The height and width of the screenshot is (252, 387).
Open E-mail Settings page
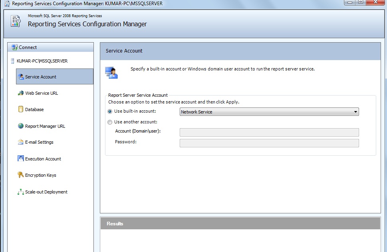click(x=39, y=142)
